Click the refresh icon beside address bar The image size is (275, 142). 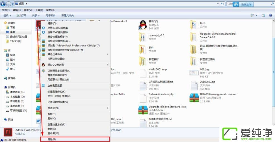pyautogui.click(x=222, y=4)
